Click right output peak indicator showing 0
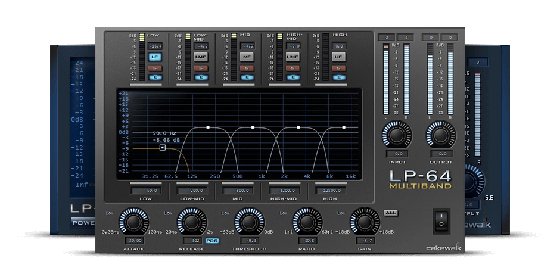Screen dimensions: 560x280 click(x=449, y=38)
